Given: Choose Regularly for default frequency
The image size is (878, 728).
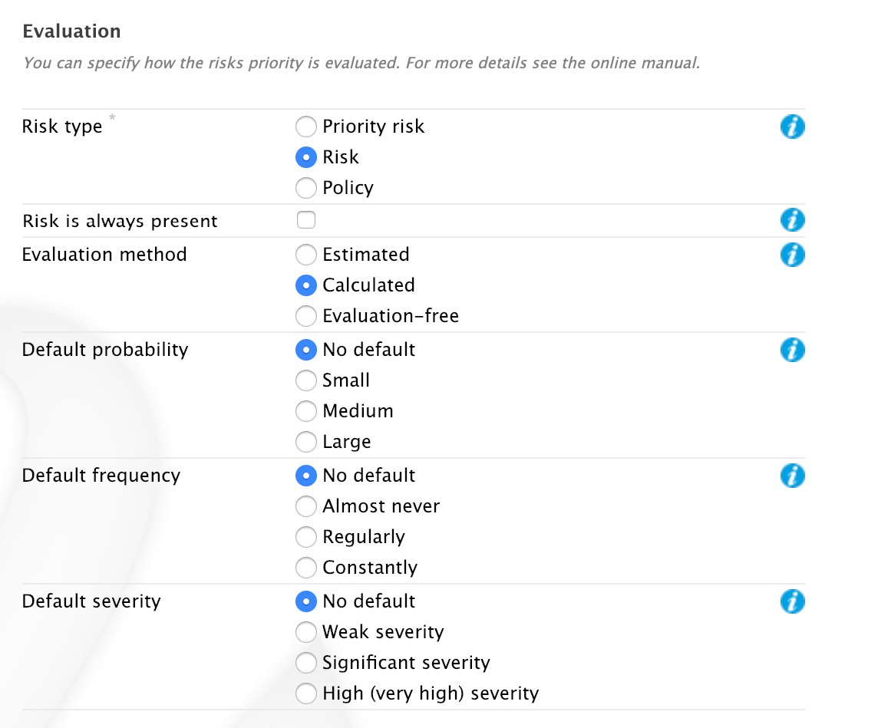Looking at the screenshot, I should pos(305,537).
